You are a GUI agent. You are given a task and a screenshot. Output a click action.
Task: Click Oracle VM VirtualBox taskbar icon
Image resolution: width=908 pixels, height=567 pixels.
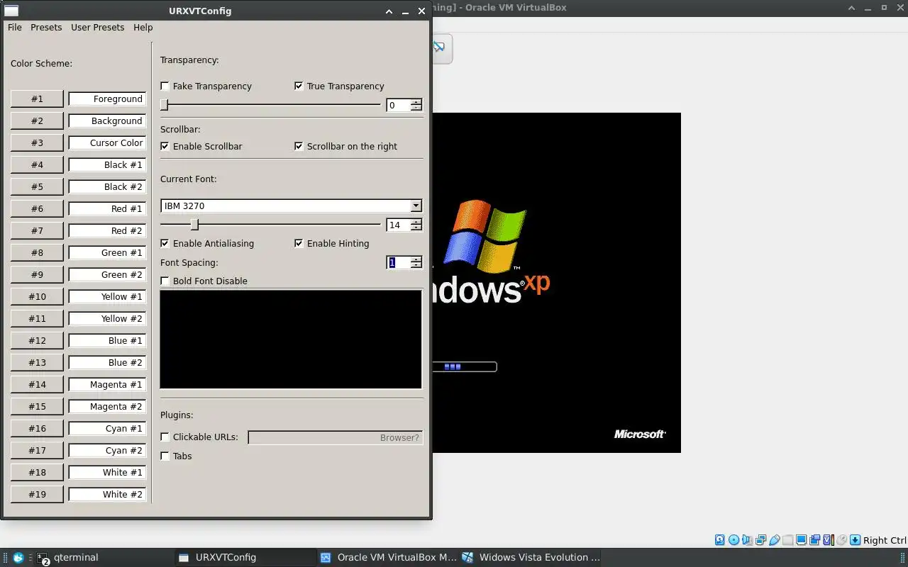click(x=326, y=558)
